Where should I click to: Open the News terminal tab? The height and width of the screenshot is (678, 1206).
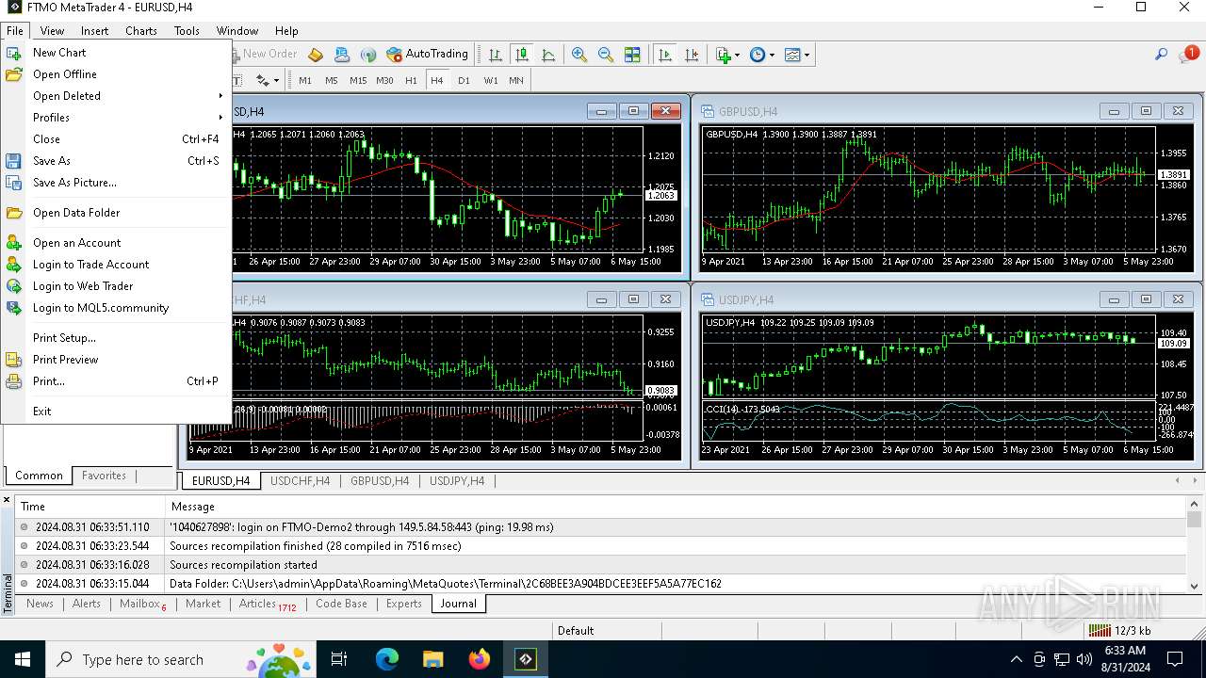[x=40, y=604]
